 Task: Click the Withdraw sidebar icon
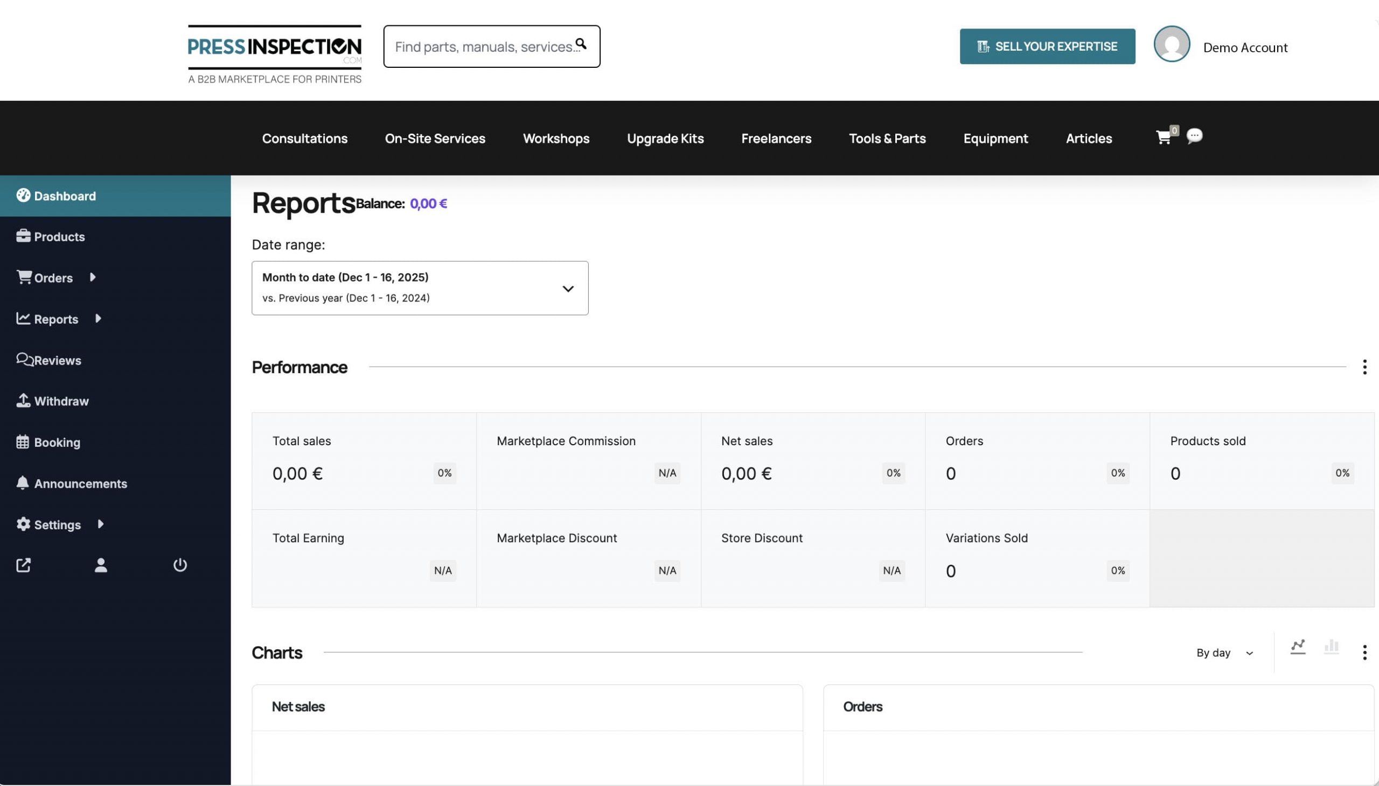tap(23, 400)
